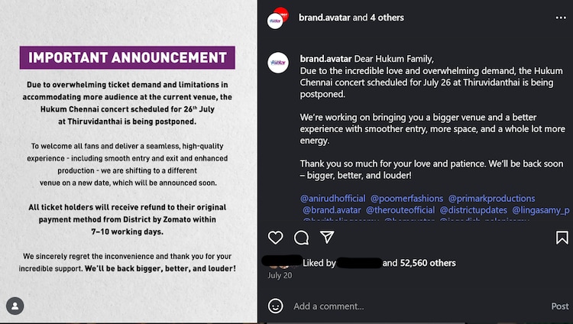Image resolution: width=573 pixels, height=324 pixels.
Task: Click brand.avatar avatar beside the caption
Action: point(277,63)
